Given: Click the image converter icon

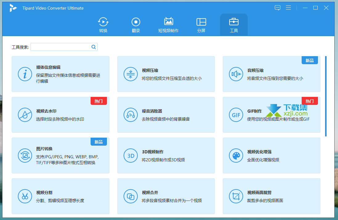Looking at the screenshot, I should [25, 156].
